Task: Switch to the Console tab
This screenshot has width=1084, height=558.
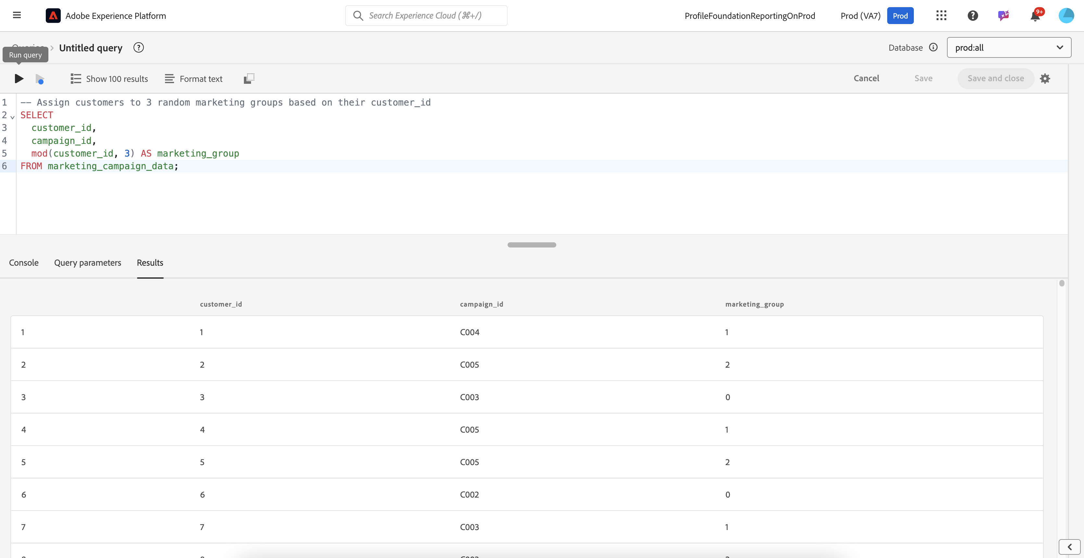Action: click(24, 262)
